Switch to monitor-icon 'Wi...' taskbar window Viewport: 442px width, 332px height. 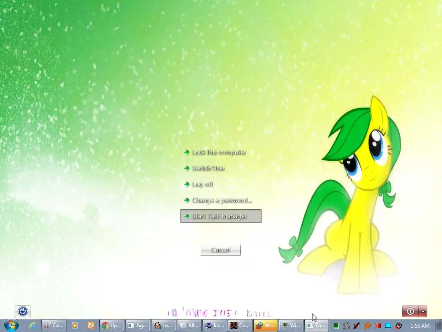[291, 326]
